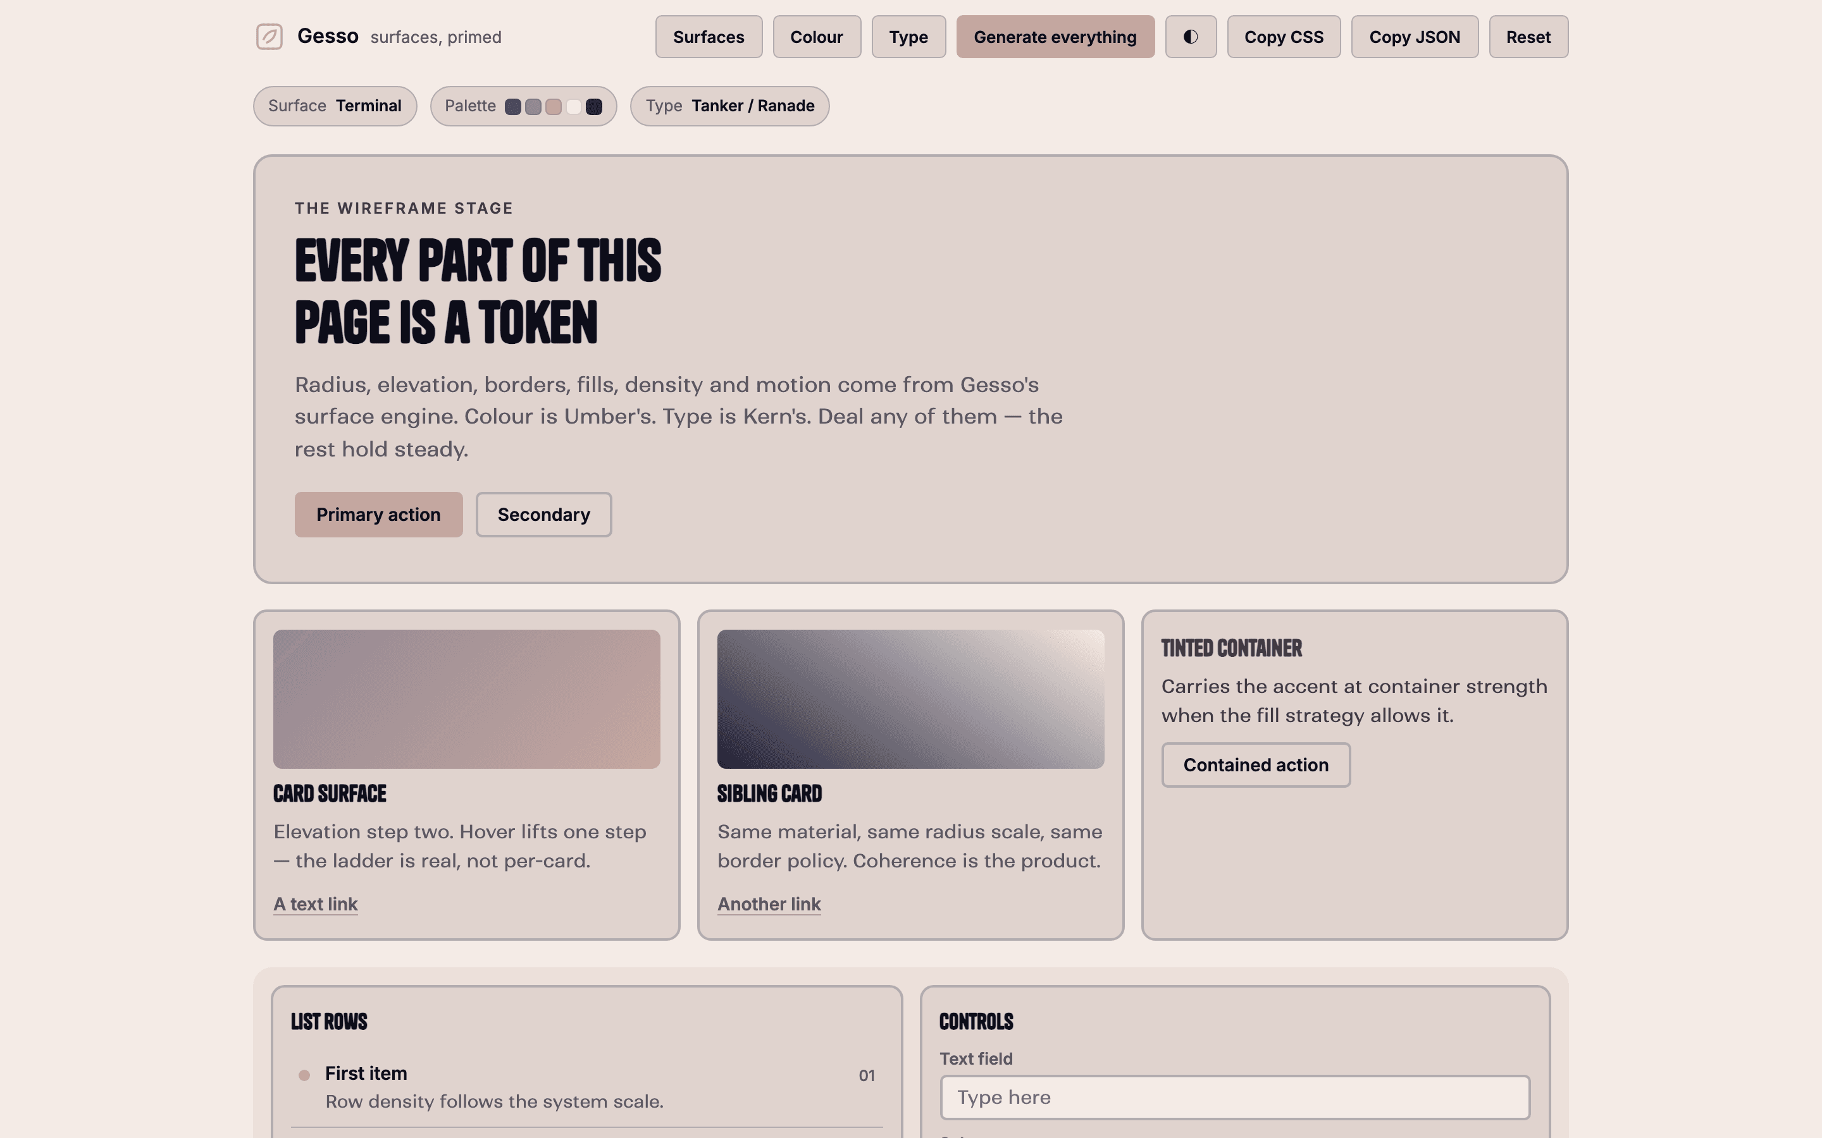
Task: Click the Sibling Card gradient image
Action: click(x=911, y=699)
